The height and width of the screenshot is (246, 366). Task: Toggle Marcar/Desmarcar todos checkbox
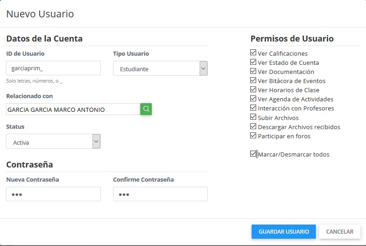(x=253, y=154)
